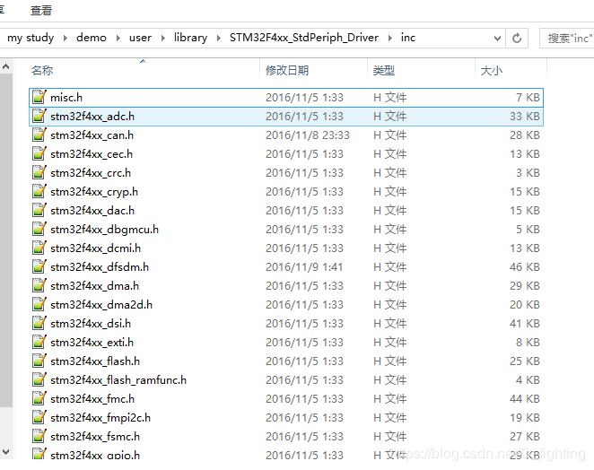Click the '7 KB' size of misc.h

[x=528, y=98]
